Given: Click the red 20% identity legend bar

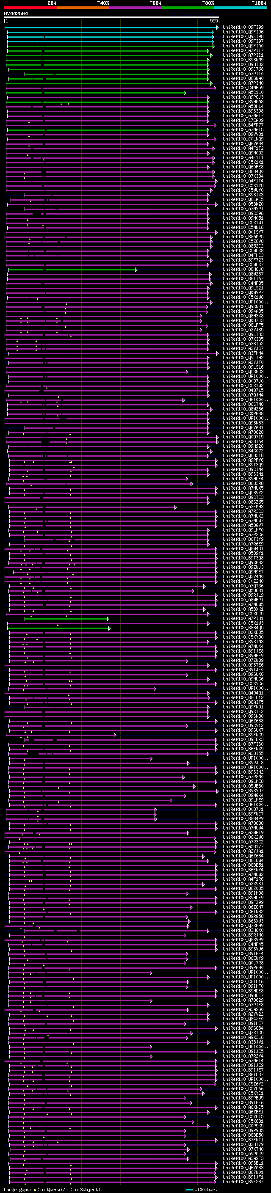Looking at the screenshot, I should coord(30,8).
